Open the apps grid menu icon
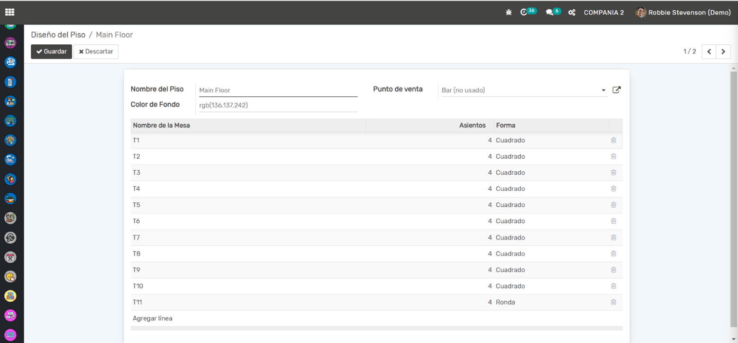738x343 pixels. pyautogui.click(x=10, y=12)
